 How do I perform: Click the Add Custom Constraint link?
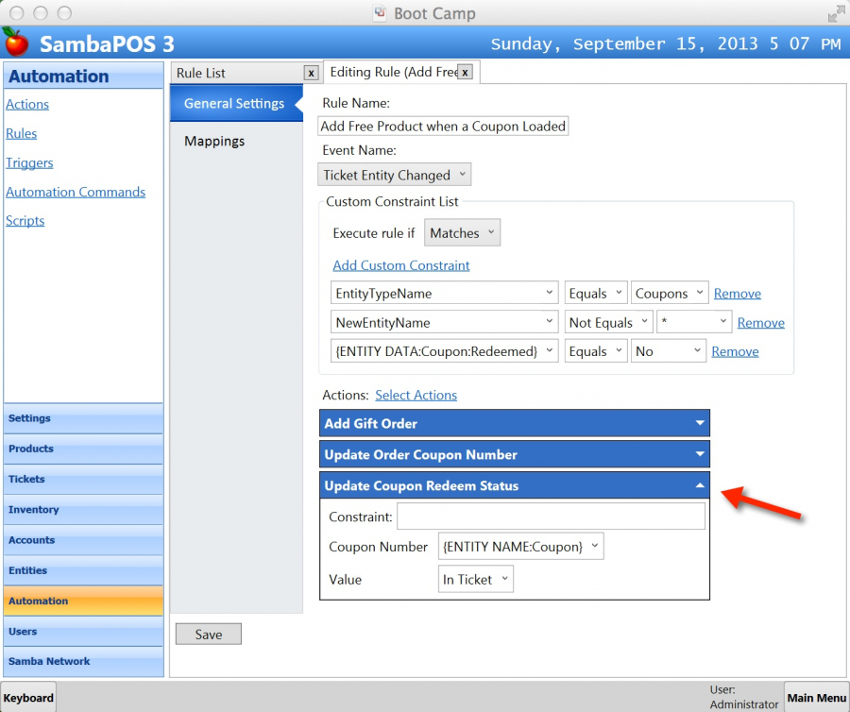point(401,265)
